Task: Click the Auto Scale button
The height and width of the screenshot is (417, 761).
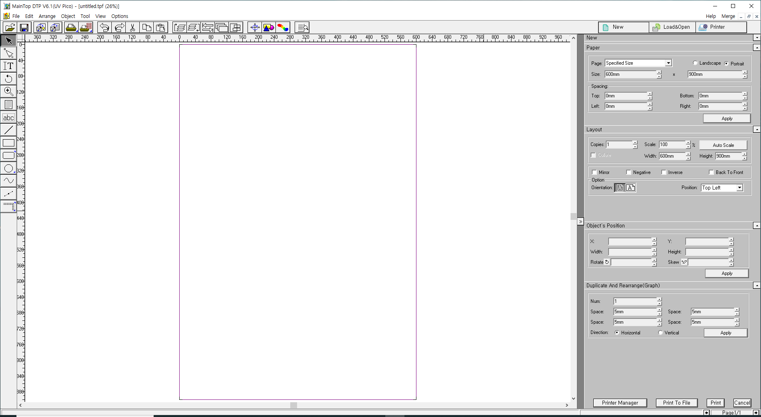Action: pyautogui.click(x=723, y=145)
